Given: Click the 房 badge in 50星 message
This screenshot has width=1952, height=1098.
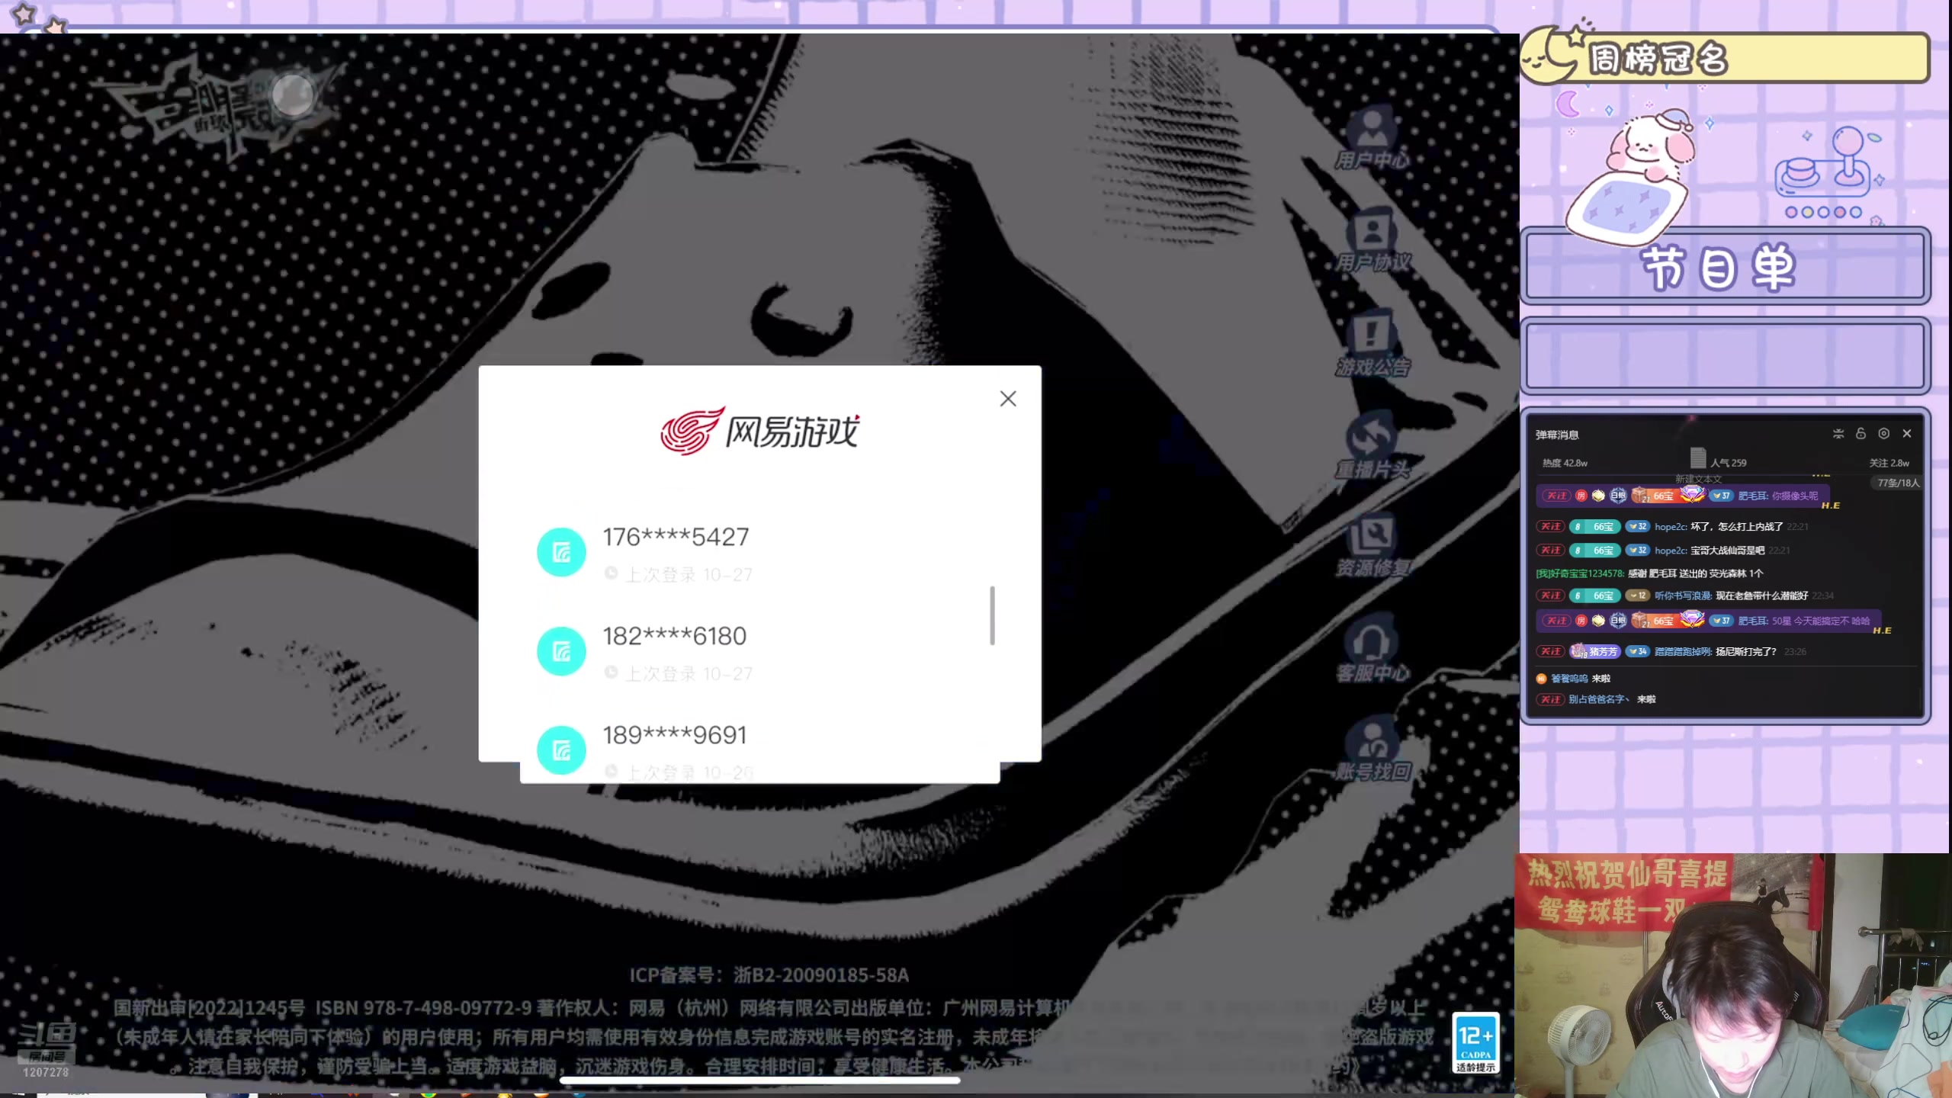Looking at the screenshot, I should pyautogui.click(x=1581, y=621).
